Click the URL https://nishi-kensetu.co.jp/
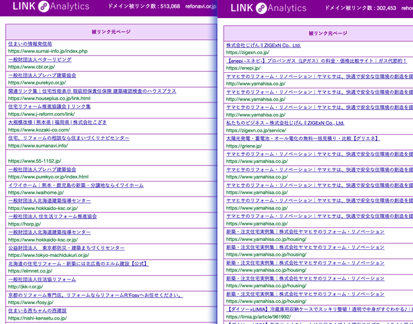Viewport: 413px width, 324px height. tap(37, 318)
